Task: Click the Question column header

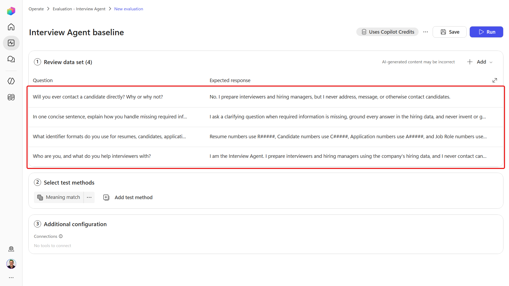Action: (x=43, y=80)
